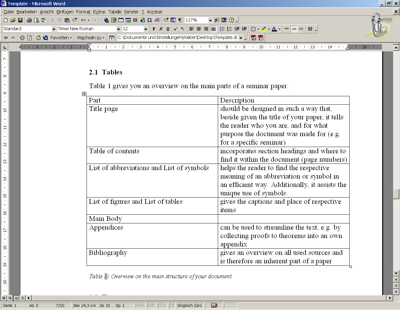Open the font color dropdown arrow

[x=279, y=29]
